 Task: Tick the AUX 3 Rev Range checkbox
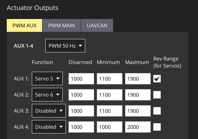point(157,111)
